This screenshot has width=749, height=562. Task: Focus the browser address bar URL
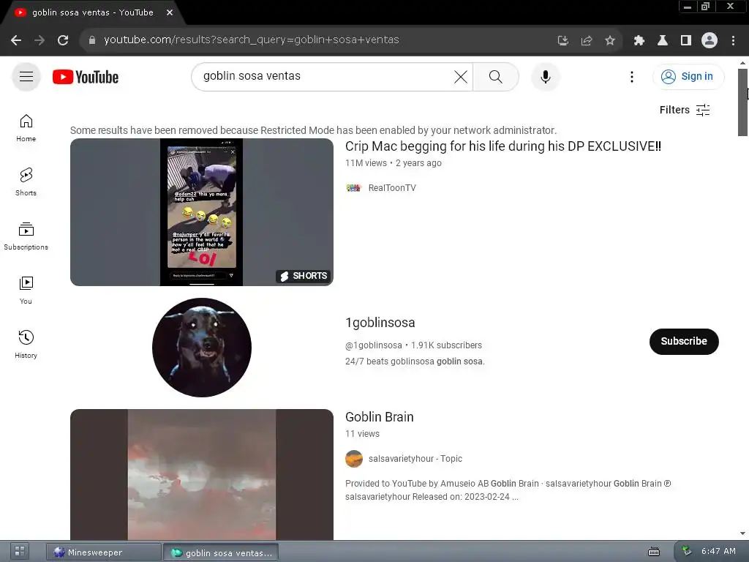[252, 40]
